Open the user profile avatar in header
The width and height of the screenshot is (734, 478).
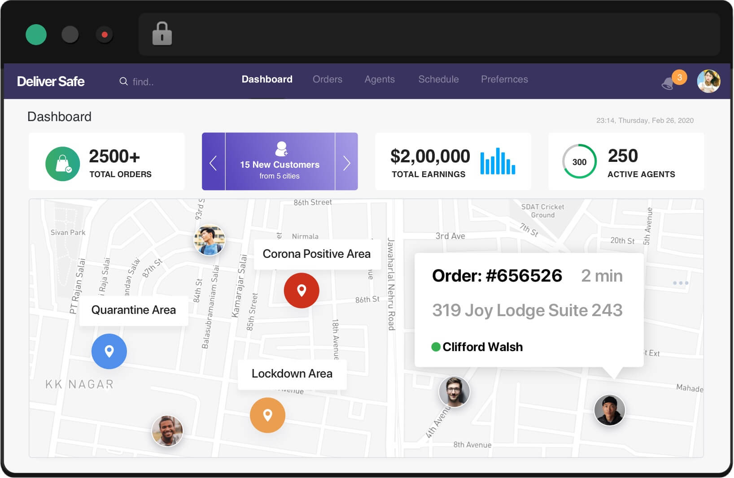click(708, 81)
